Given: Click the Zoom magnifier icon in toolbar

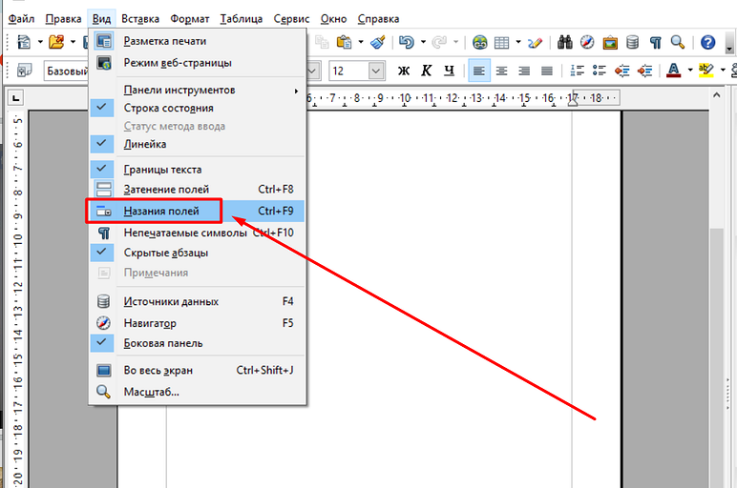Looking at the screenshot, I should tap(678, 42).
